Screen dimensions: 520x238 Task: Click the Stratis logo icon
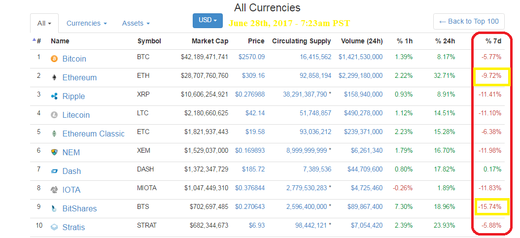[54, 227]
